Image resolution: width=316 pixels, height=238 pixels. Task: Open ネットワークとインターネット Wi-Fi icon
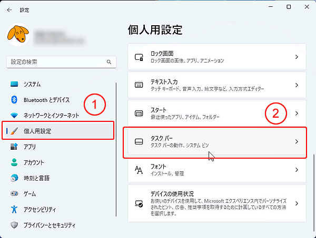coord(14,116)
